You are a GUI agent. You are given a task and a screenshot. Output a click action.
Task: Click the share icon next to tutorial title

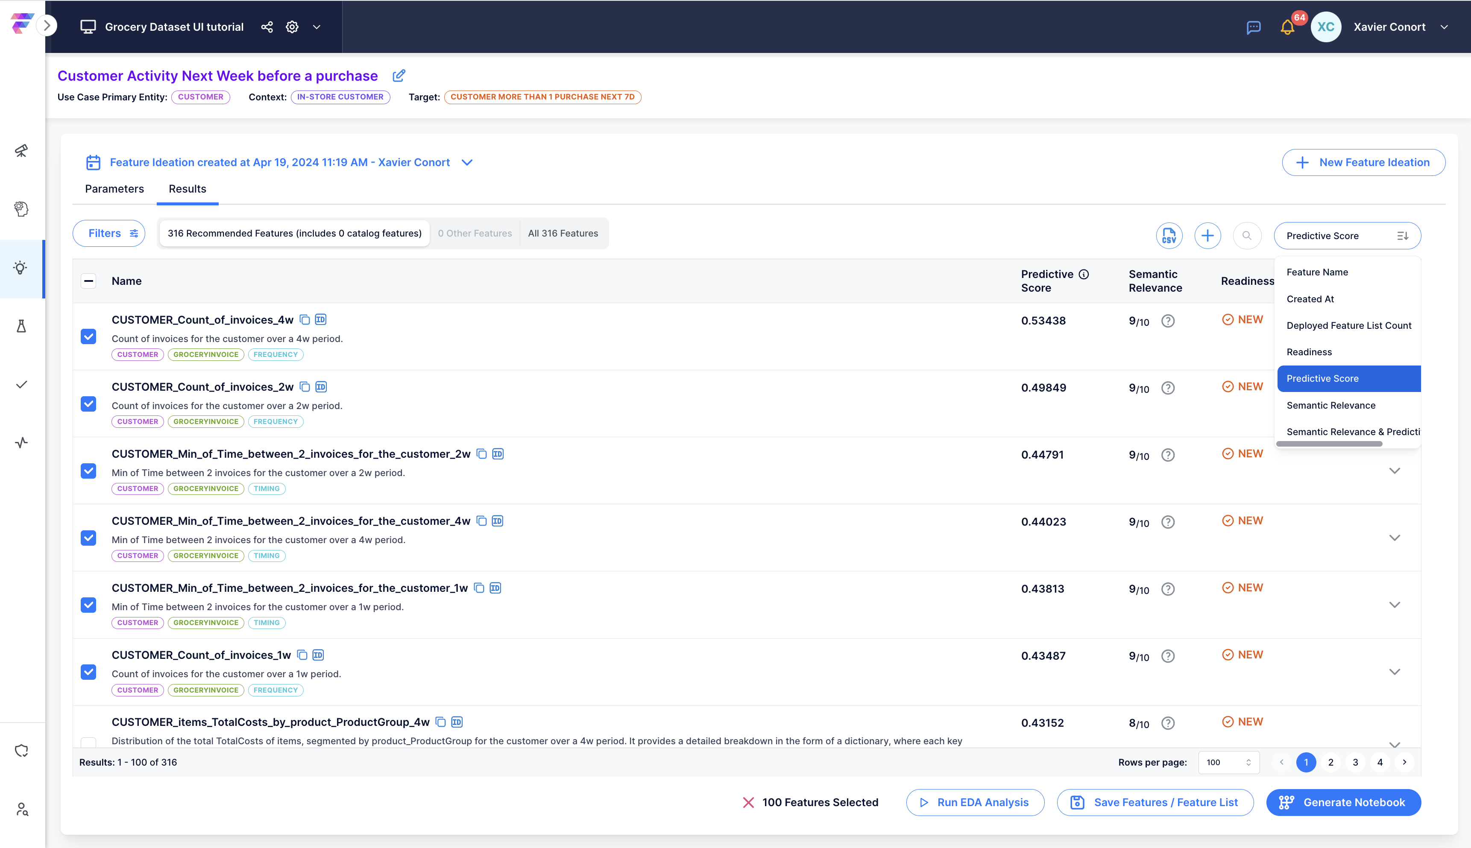click(267, 27)
